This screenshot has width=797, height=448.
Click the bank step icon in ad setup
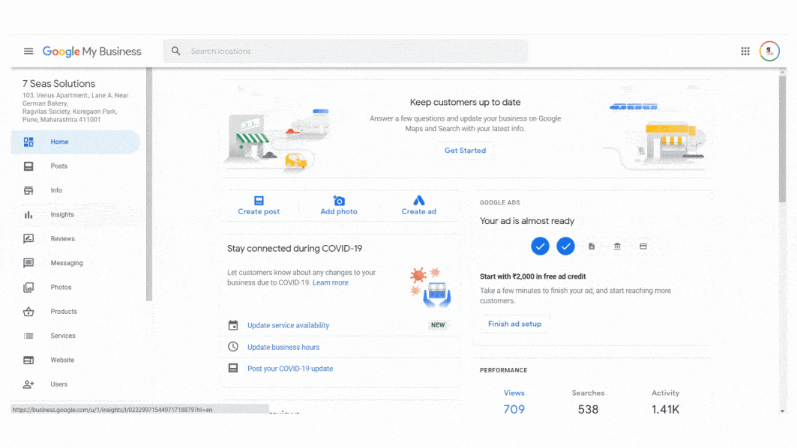pyautogui.click(x=617, y=246)
